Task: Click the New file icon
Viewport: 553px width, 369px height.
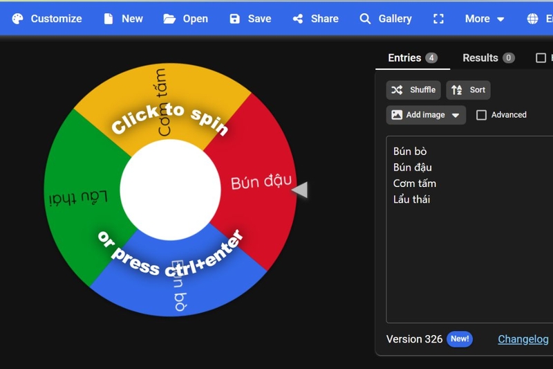Action: click(109, 19)
